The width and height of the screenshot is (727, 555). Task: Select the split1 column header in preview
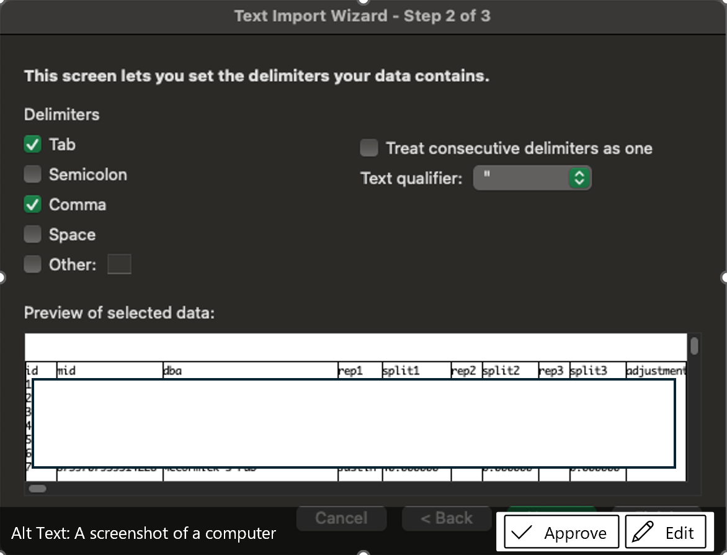tap(414, 371)
